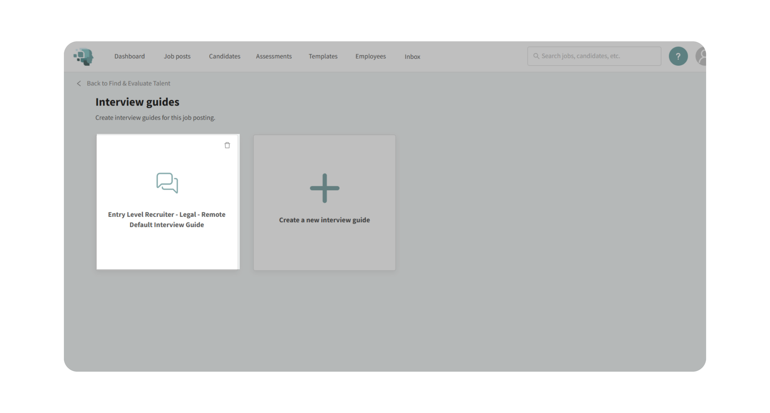Click the search magnifier icon
This screenshot has width=770, height=413.
pos(536,56)
